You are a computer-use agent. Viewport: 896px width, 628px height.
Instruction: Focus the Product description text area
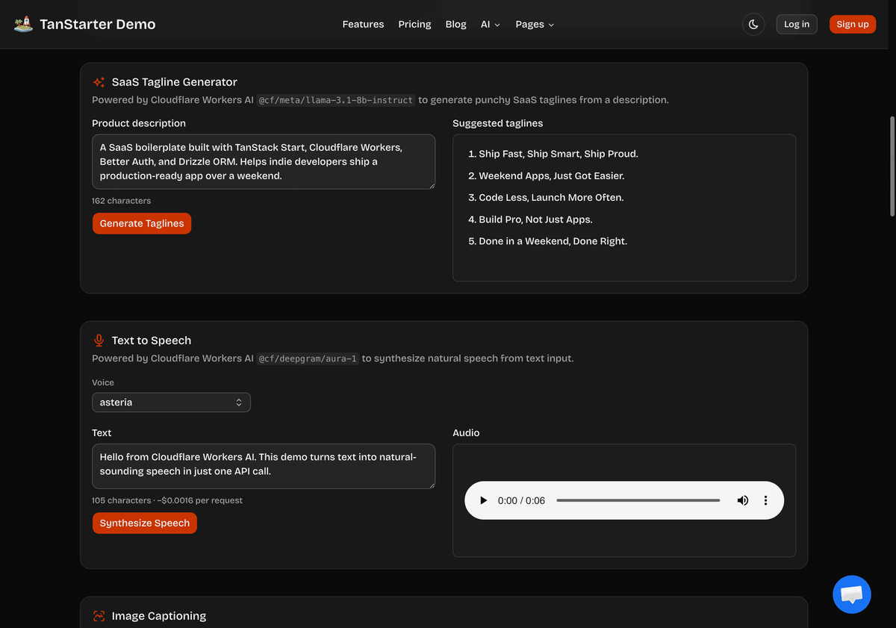pos(264,162)
